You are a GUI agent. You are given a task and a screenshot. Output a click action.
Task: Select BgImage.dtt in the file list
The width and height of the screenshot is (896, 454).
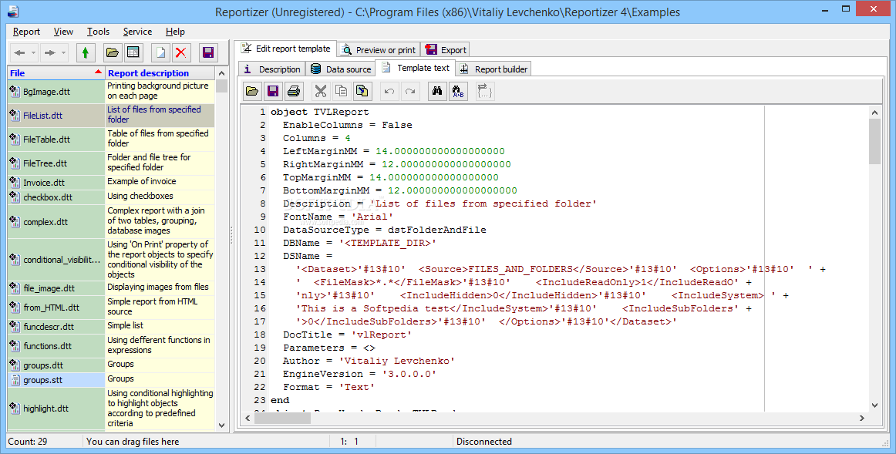56,92
